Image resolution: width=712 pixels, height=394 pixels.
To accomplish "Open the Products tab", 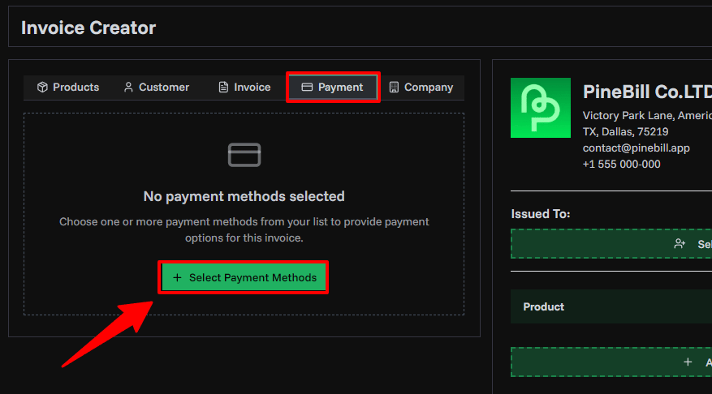I will 68,87.
